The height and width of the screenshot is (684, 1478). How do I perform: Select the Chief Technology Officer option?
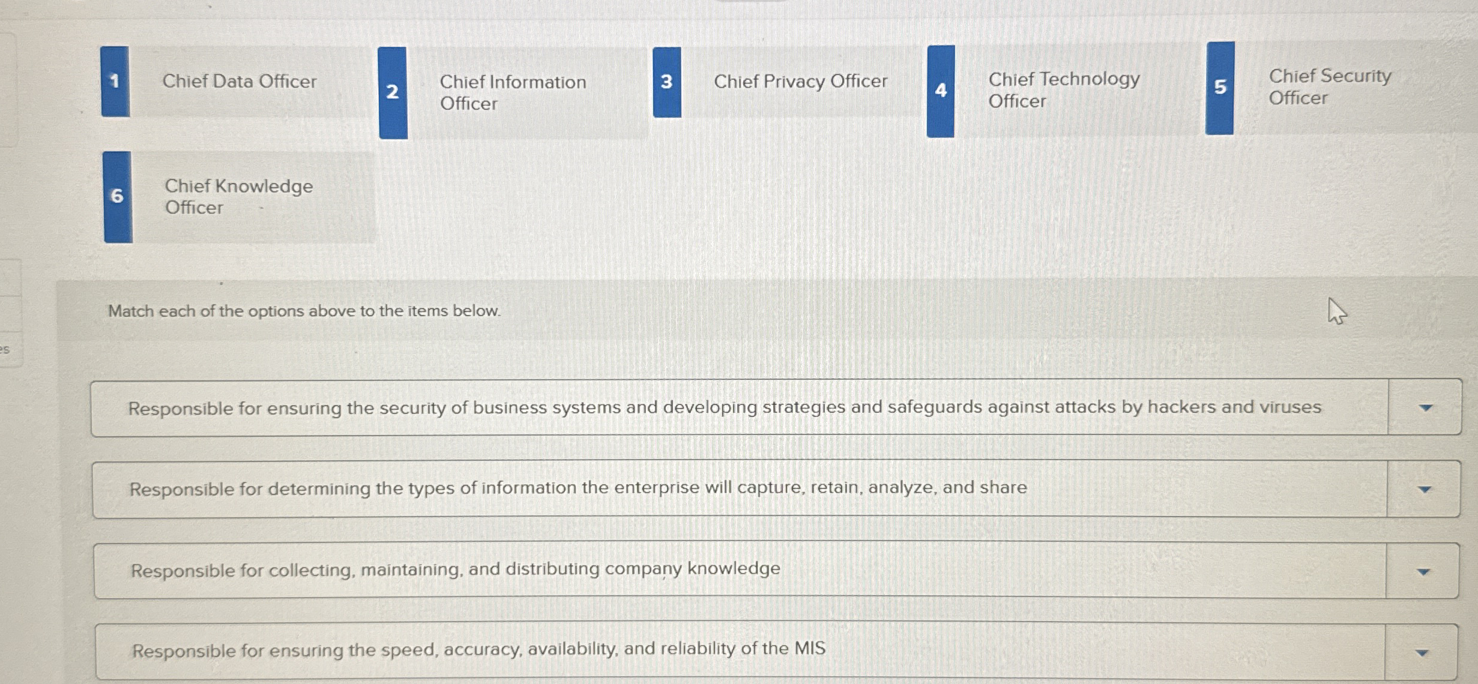coord(1063,89)
